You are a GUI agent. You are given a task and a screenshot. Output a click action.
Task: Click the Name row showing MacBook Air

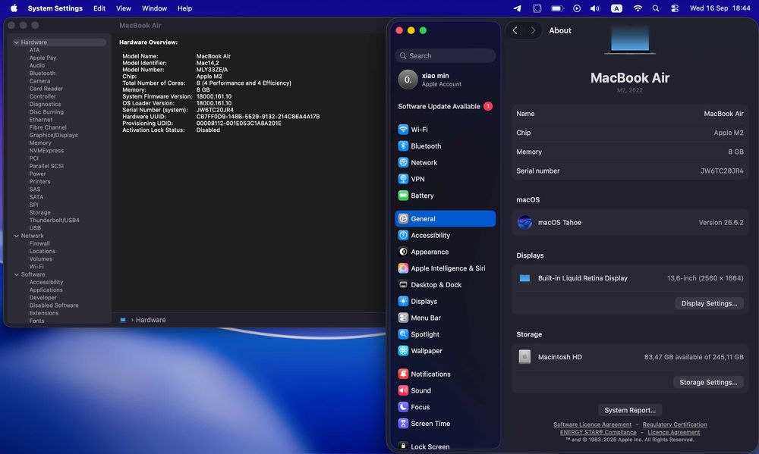tap(630, 114)
